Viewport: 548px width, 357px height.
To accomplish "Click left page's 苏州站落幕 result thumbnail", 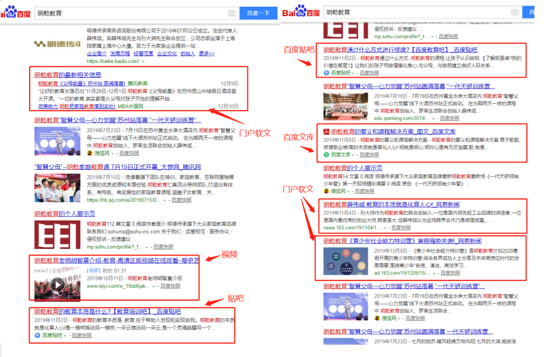I will tap(57, 141).
